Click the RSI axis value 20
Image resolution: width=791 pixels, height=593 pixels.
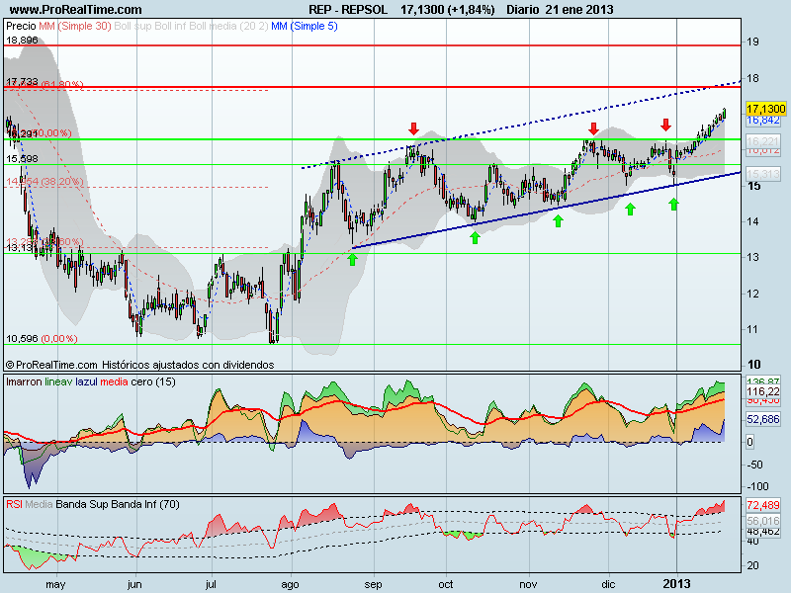click(x=752, y=565)
